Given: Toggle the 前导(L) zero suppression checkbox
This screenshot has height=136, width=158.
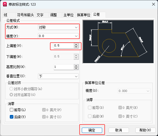Looking at the screenshot, I should (11, 110).
